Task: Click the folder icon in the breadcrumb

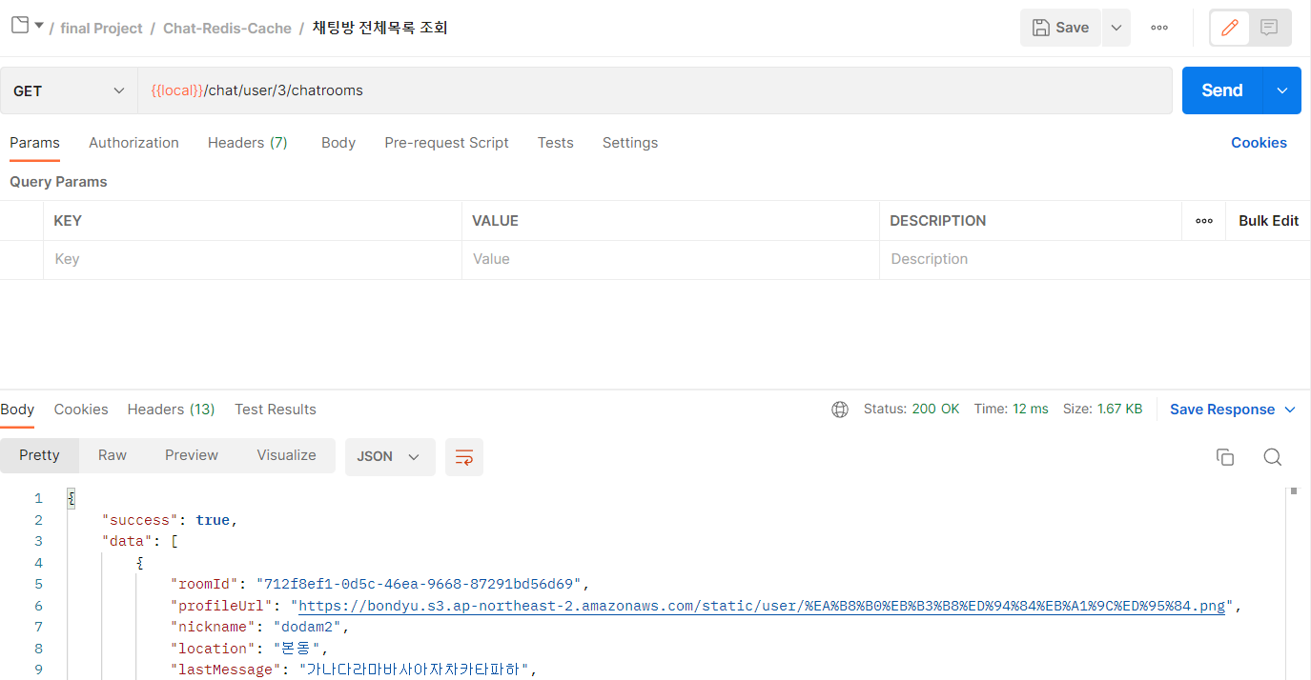Action: click(x=20, y=25)
